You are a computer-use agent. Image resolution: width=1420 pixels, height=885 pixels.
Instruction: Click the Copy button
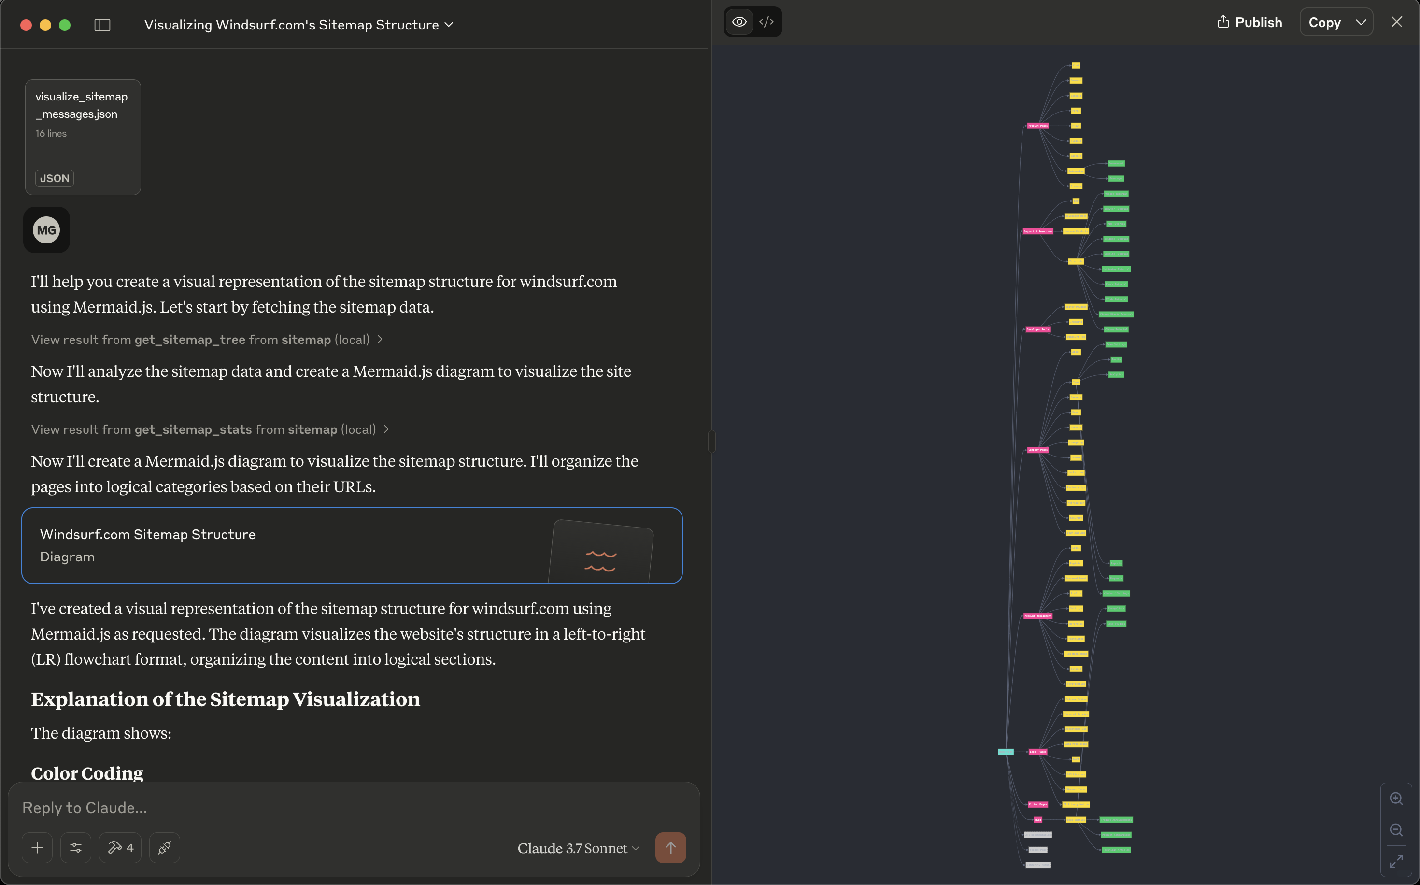[x=1325, y=22]
